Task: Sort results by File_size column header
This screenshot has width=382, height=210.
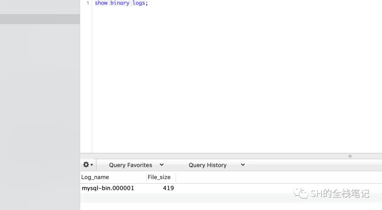Action: tap(159, 177)
